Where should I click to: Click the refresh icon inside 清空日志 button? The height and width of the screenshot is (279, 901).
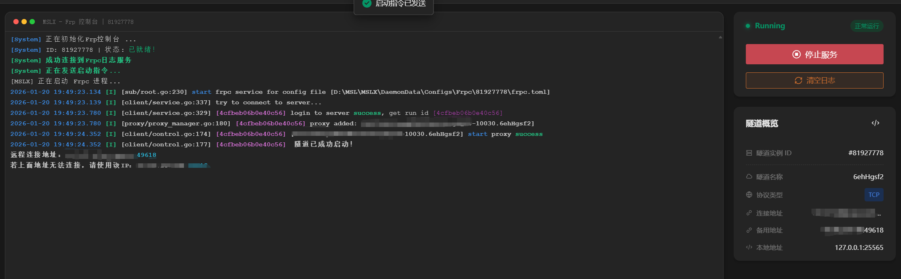pyautogui.click(x=799, y=80)
